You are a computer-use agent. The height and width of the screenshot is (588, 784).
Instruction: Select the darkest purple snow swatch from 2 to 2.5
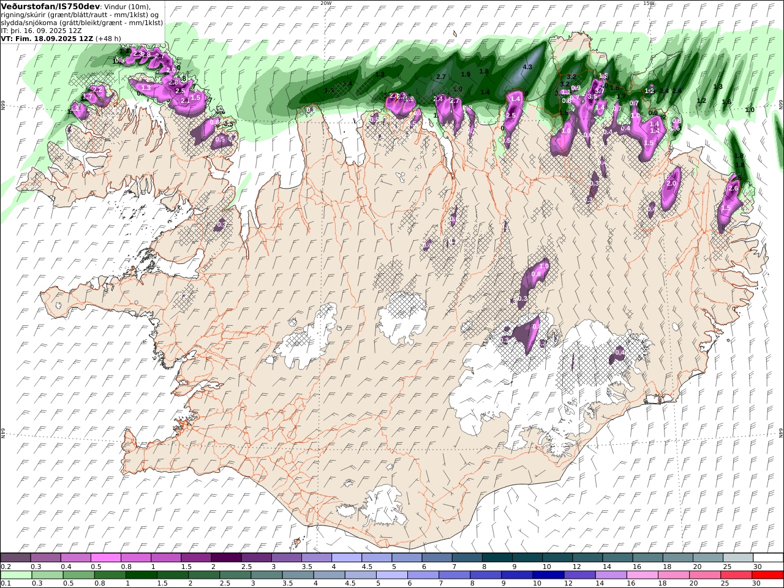[x=226, y=557]
